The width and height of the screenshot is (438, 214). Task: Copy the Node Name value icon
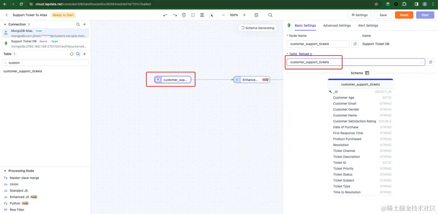pyautogui.click(x=355, y=44)
